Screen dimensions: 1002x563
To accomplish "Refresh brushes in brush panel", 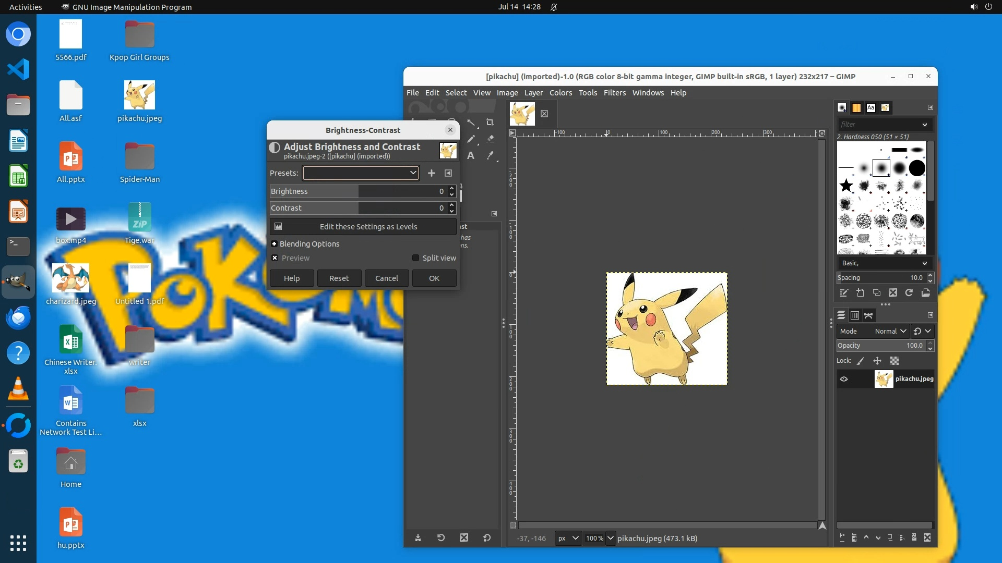I will [909, 293].
